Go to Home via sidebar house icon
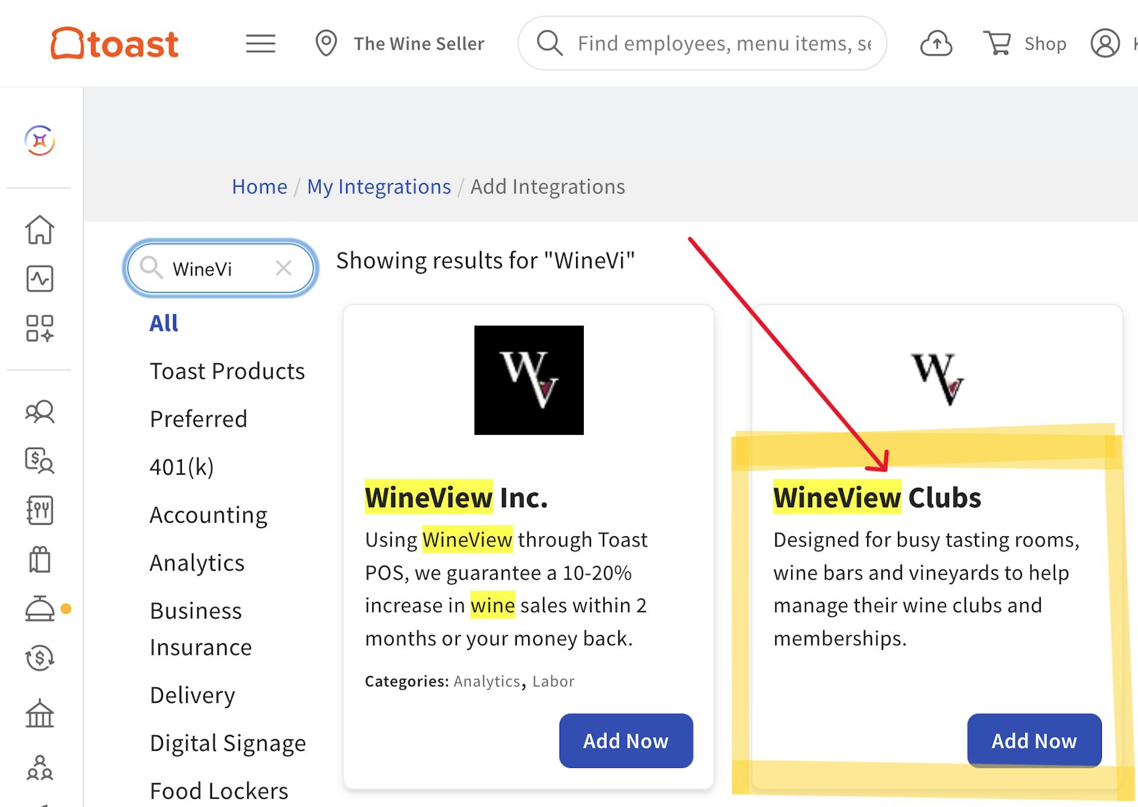The width and height of the screenshot is (1138, 807). click(x=40, y=230)
